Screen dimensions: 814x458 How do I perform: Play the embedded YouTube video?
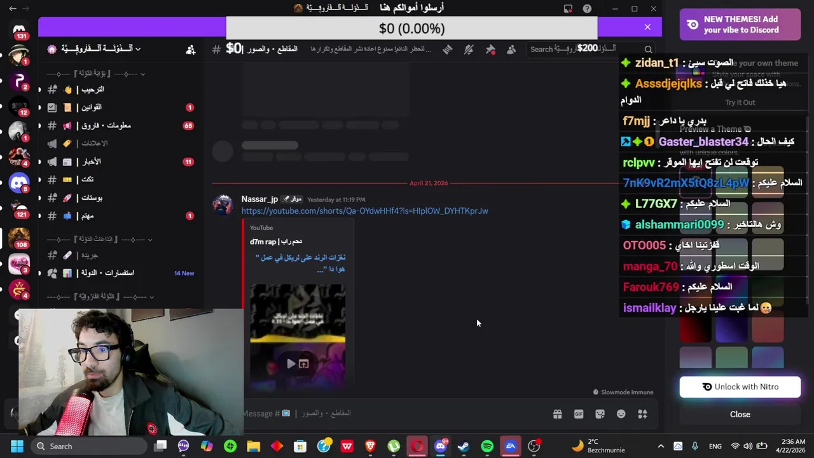coord(291,364)
